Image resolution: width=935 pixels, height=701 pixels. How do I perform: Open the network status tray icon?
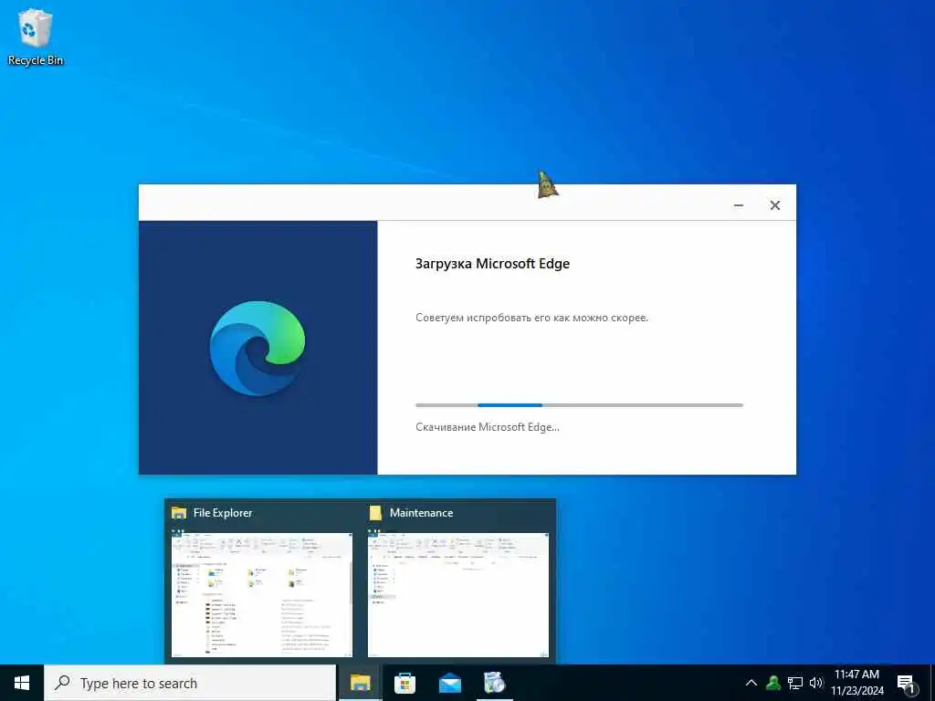[795, 683]
